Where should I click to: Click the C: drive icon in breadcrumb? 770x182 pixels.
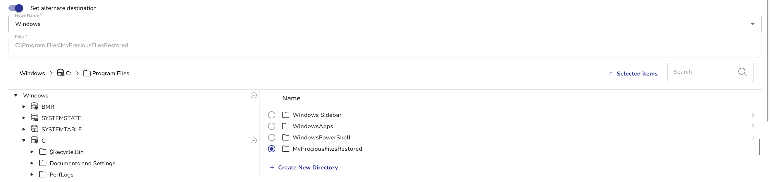click(x=61, y=73)
